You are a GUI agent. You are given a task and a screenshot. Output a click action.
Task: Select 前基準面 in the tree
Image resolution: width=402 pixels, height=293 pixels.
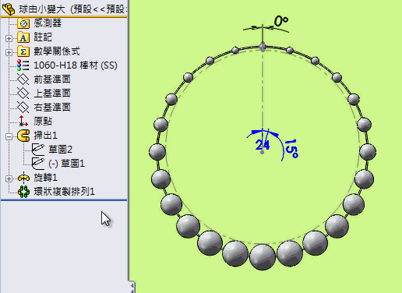[x=52, y=79]
